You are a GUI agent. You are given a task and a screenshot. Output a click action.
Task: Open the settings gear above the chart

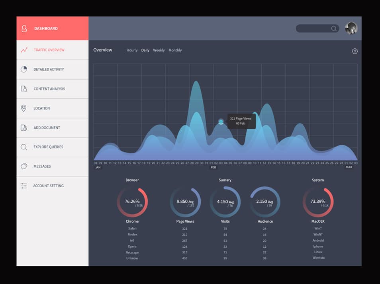pyautogui.click(x=355, y=51)
